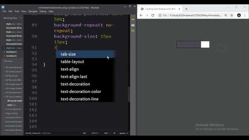This screenshot has height=140, width=249.
Task: Open the 3D social media file in tree
Action: 14,101
